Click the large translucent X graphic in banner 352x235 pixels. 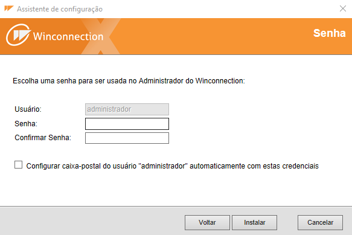click(x=101, y=36)
